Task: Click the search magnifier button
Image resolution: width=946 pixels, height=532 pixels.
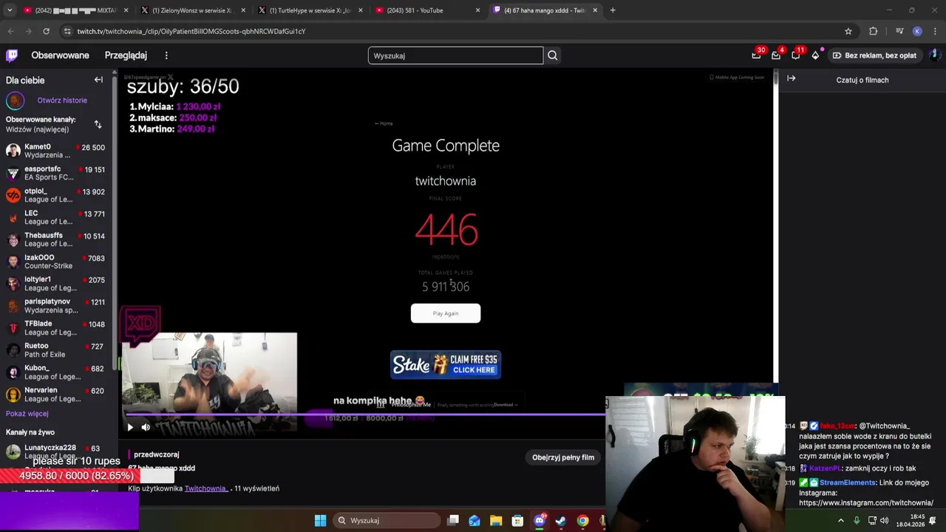Action: click(x=552, y=55)
